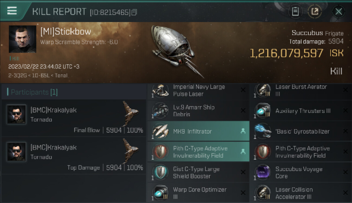Viewport: 352px width, 203px height.
Task: Toggle person marker on highlighted Pith C-Type row
Action: 243,152
